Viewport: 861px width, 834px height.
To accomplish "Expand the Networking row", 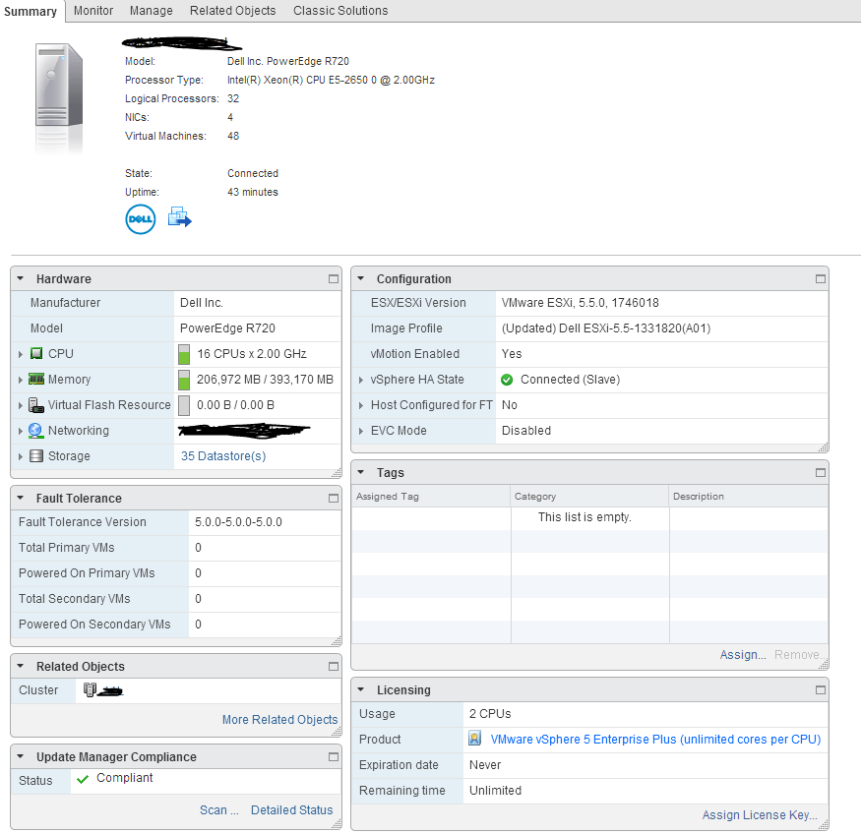I will point(21,432).
